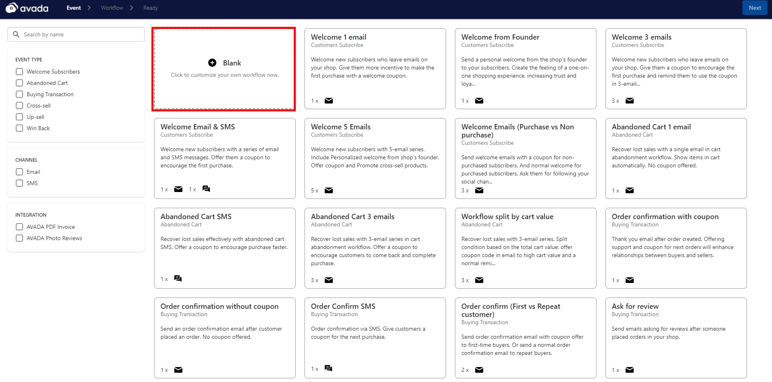The width and height of the screenshot is (772, 382).
Task: Click the plus icon on Blank card
Action: [x=212, y=63]
